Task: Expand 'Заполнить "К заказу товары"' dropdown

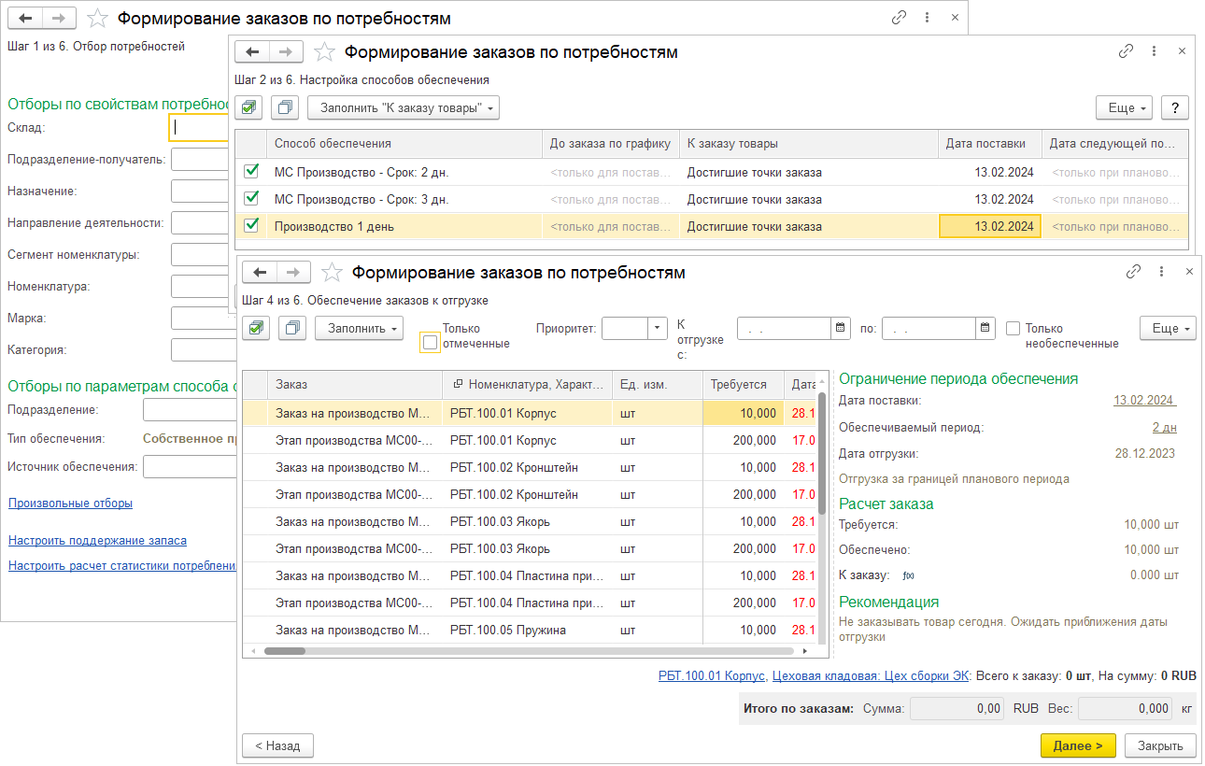Action: 404,107
